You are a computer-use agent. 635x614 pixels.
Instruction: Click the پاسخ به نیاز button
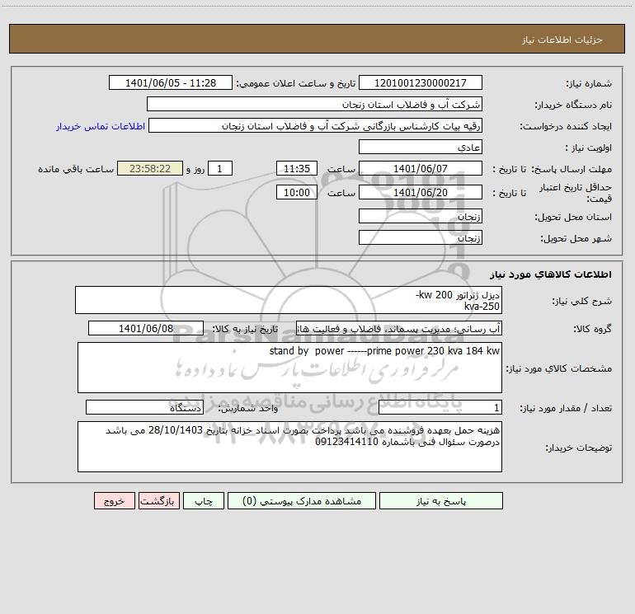tap(441, 501)
